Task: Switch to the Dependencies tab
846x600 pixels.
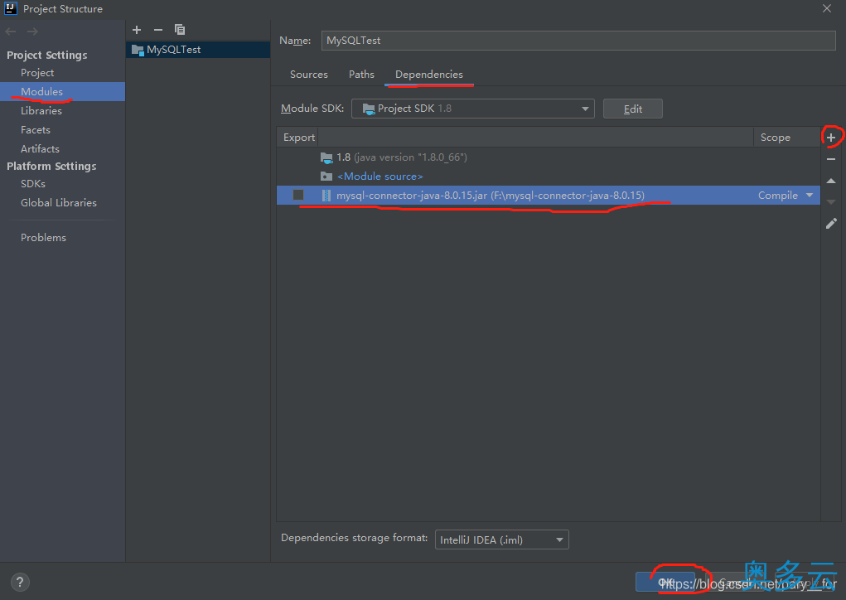Action: [429, 75]
